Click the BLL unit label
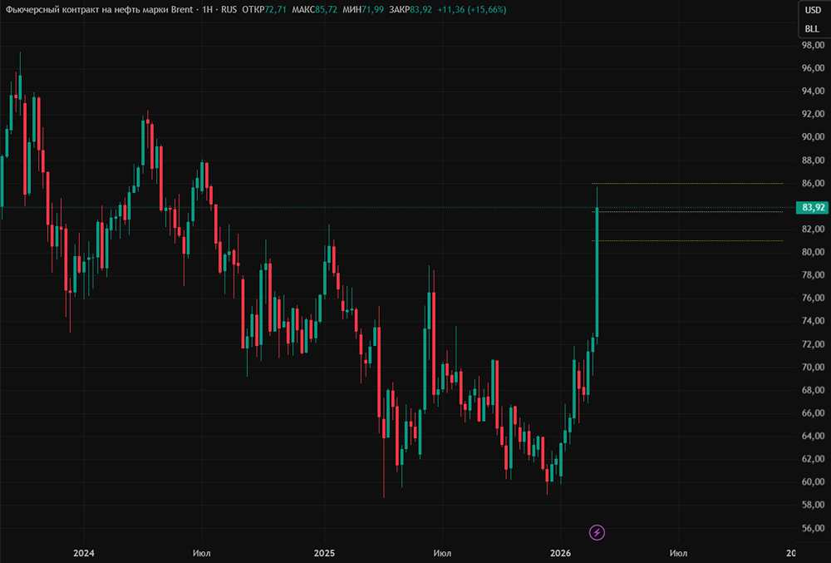This screenshot has width=831, height=563. [x=812, y=28]
